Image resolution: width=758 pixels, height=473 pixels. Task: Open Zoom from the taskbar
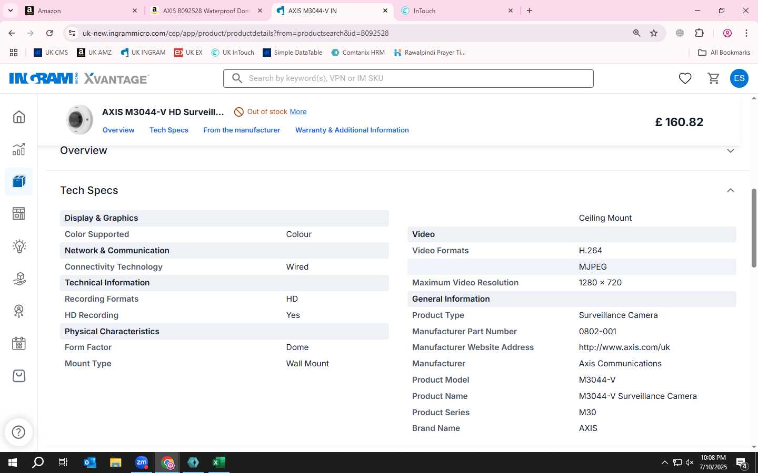coord(142,462)
